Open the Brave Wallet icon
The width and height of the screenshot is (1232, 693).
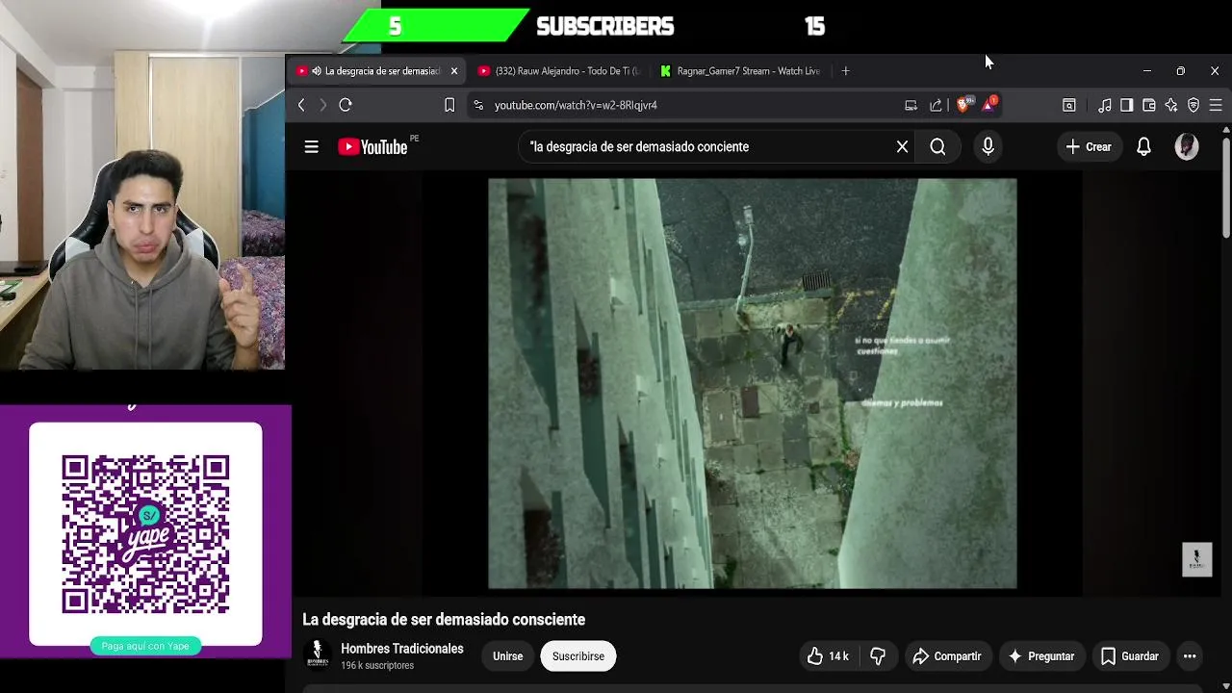point(1149,105)
